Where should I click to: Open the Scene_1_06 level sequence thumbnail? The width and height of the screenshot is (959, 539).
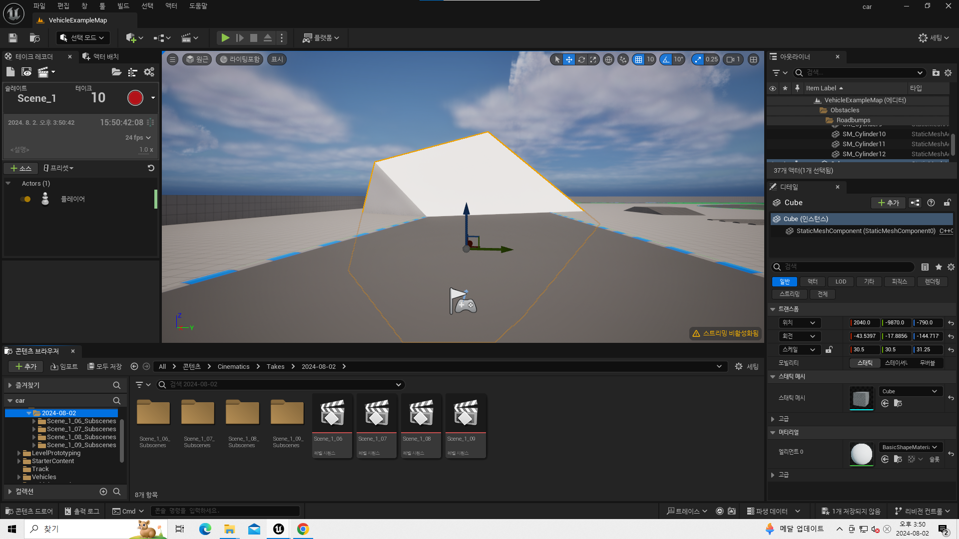332,413
